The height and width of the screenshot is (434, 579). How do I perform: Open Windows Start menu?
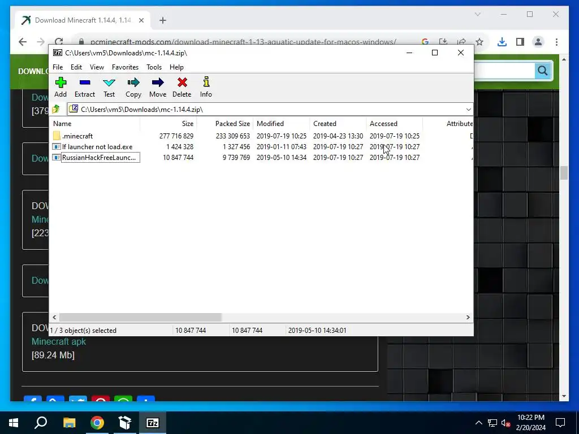coord(14,423)
